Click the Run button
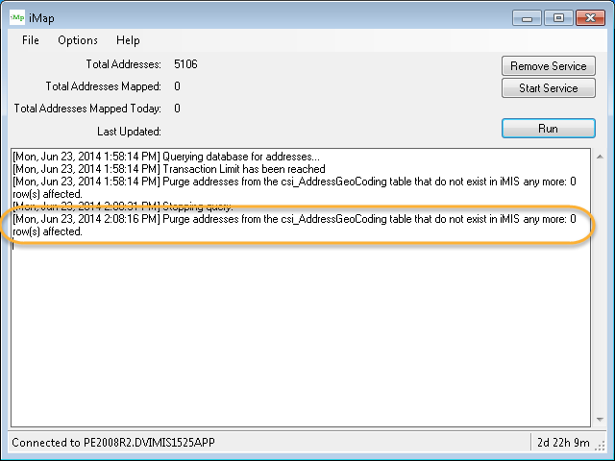The width and height of the screenshot is (615, 461). click(x=549, y=128)
